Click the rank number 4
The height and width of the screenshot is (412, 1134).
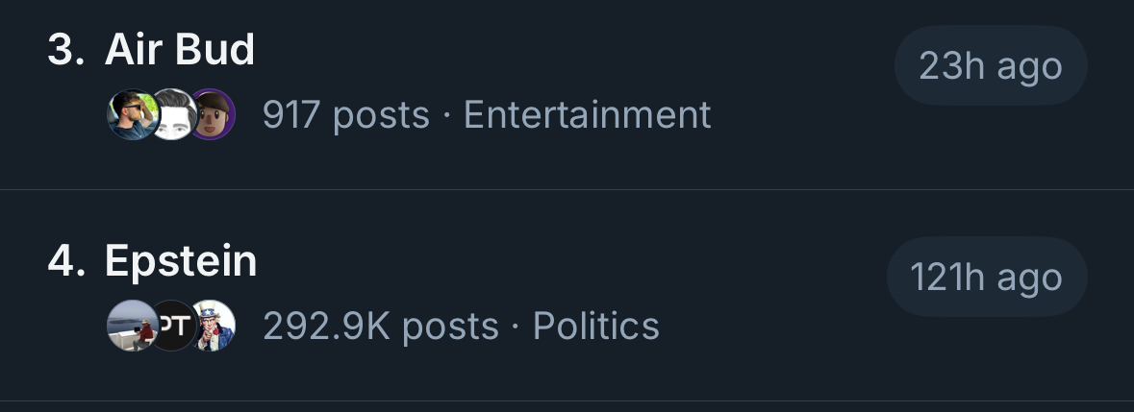[x=65, y=261]
